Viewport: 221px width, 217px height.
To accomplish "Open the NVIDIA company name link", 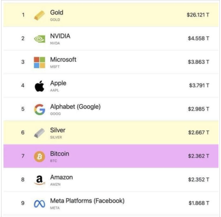I will point(60,36).
